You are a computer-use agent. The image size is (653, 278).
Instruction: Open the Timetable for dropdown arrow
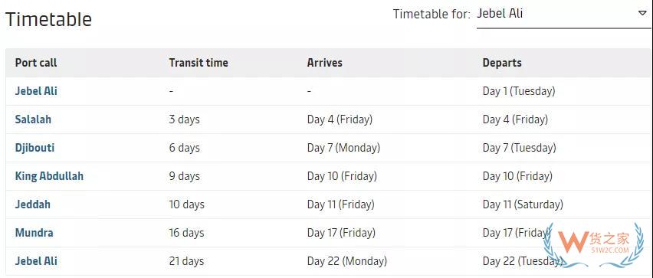[642, 13]
